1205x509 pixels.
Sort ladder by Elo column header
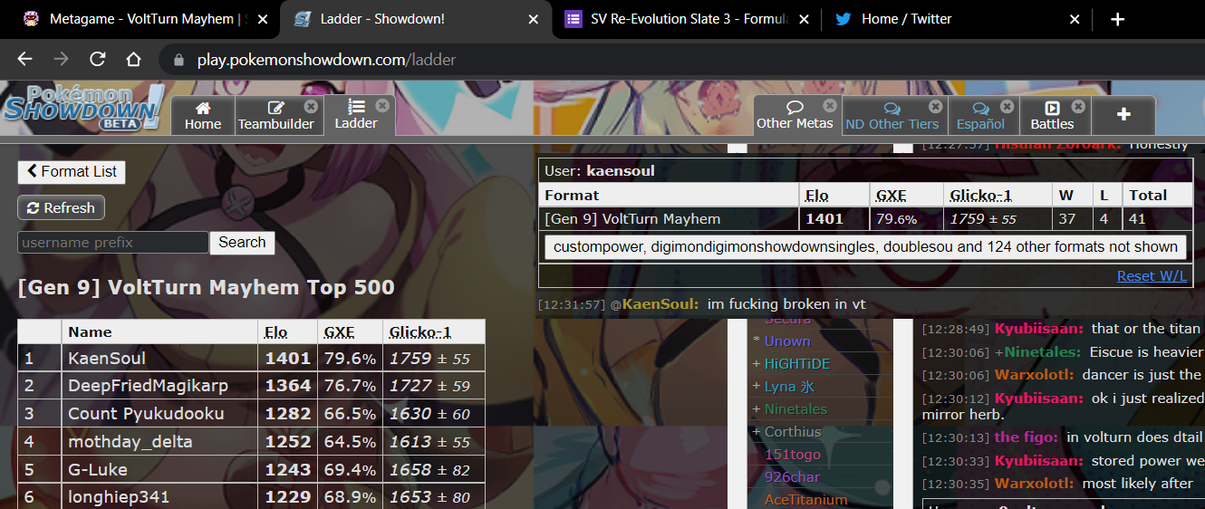275,332
